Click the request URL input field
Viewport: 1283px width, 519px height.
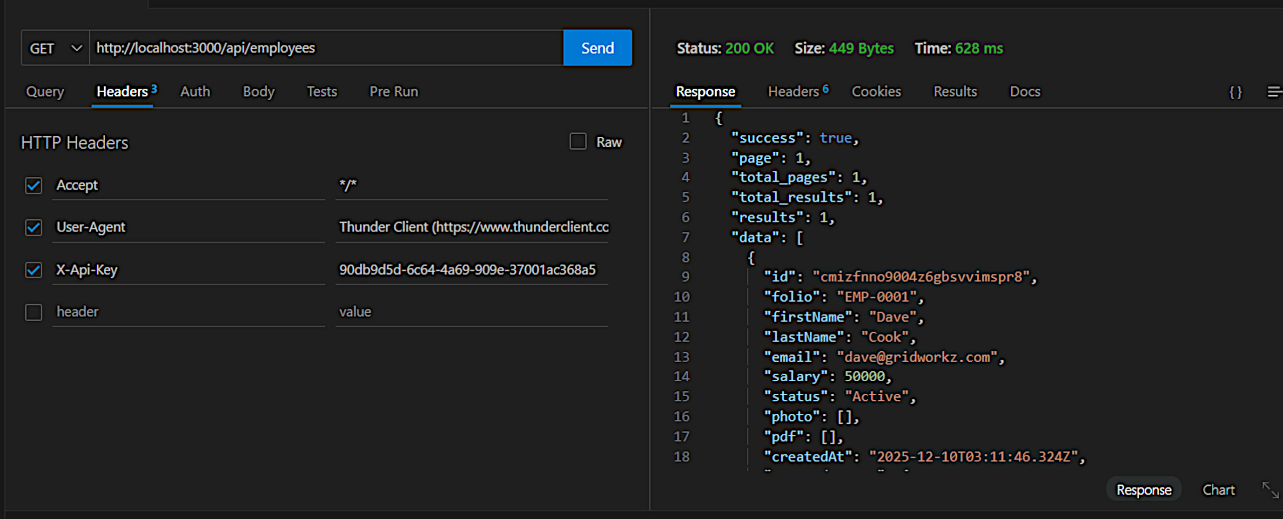pos(326,48)
